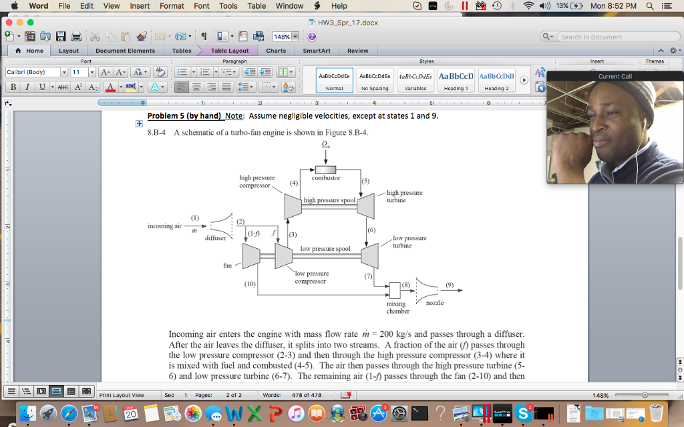The width and height of the screenshot is (684, 427).
Task: Apply the Heading 1 style
Action: (456, 80)
